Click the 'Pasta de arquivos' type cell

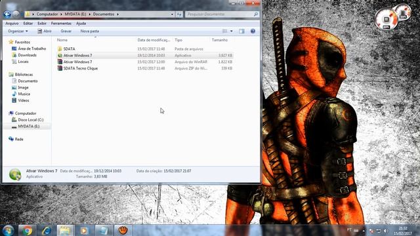[x=189, y=49]
